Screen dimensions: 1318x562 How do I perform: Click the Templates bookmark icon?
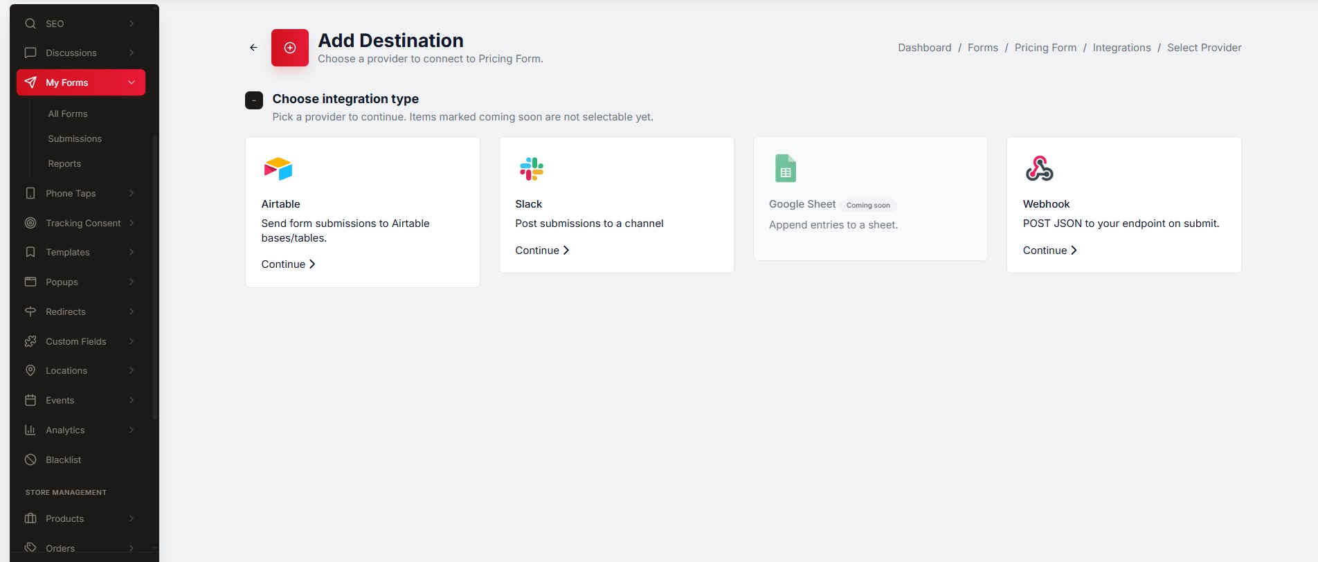[30, 252]
